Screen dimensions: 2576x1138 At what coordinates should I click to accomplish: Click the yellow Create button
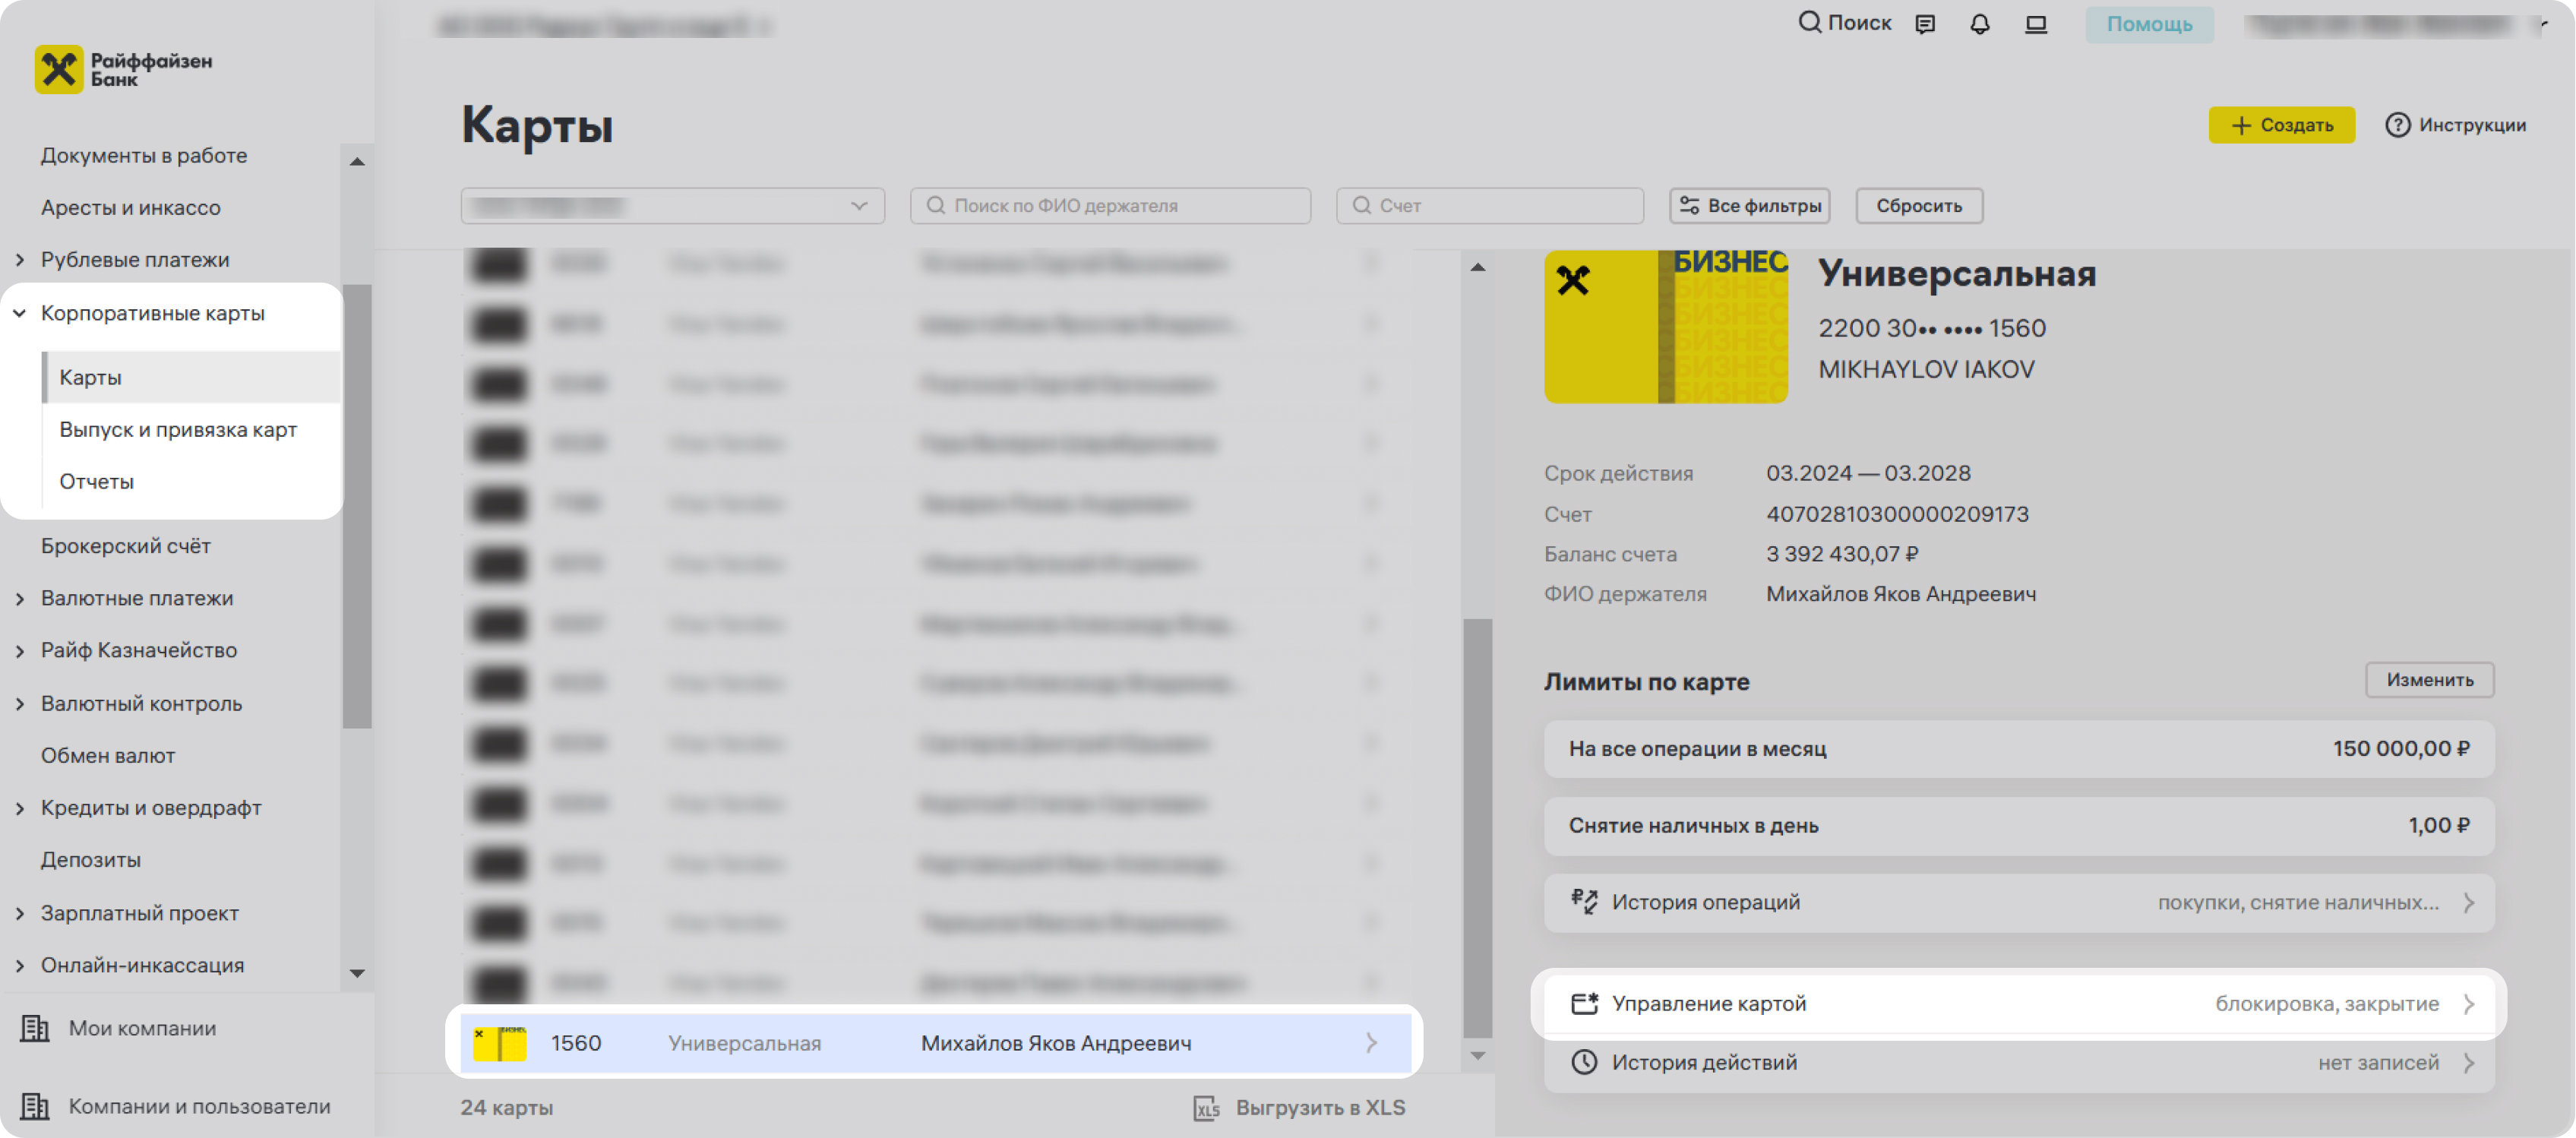(x=2281, y=125)
